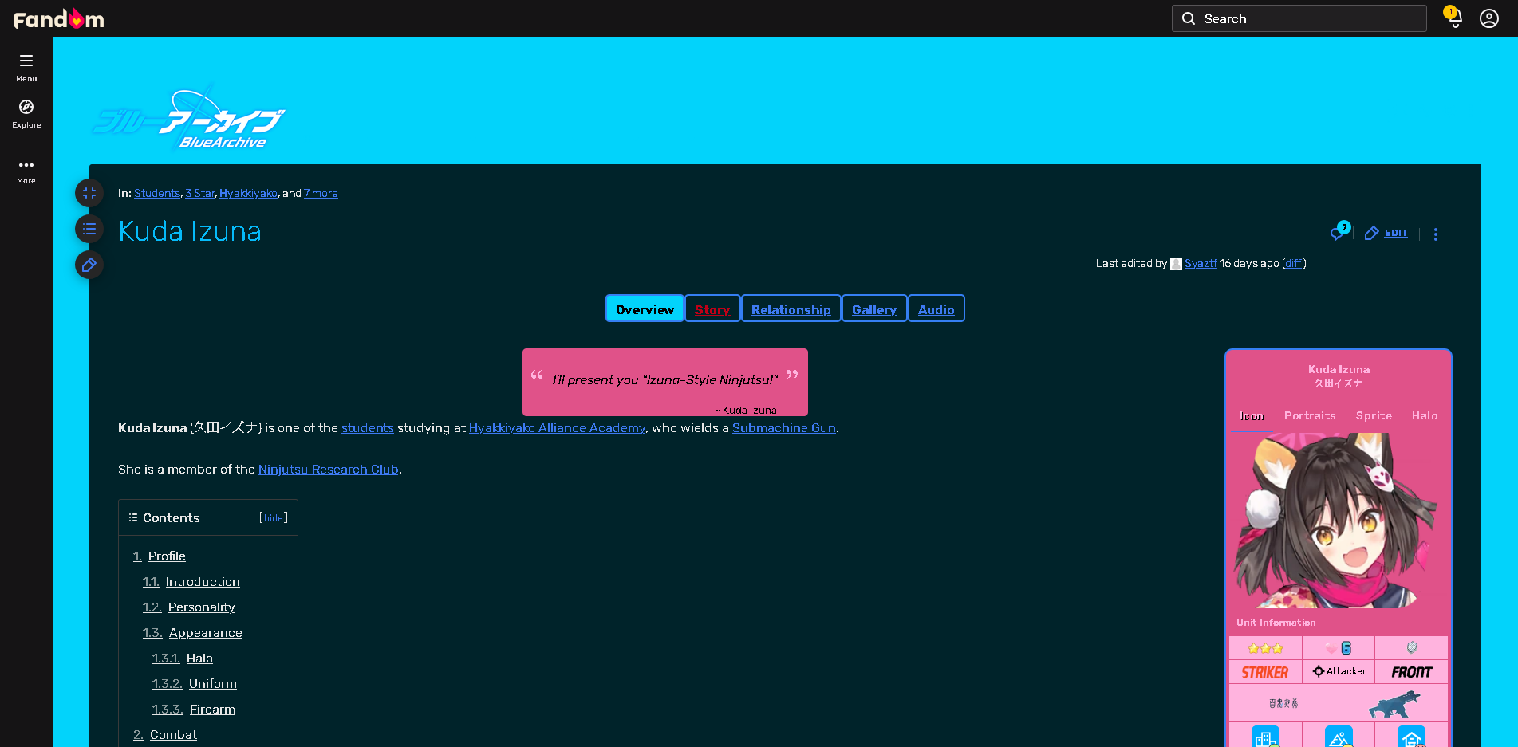Click the STRIKER class image
1518x747 pixels.
click(x=1265, y=672)
